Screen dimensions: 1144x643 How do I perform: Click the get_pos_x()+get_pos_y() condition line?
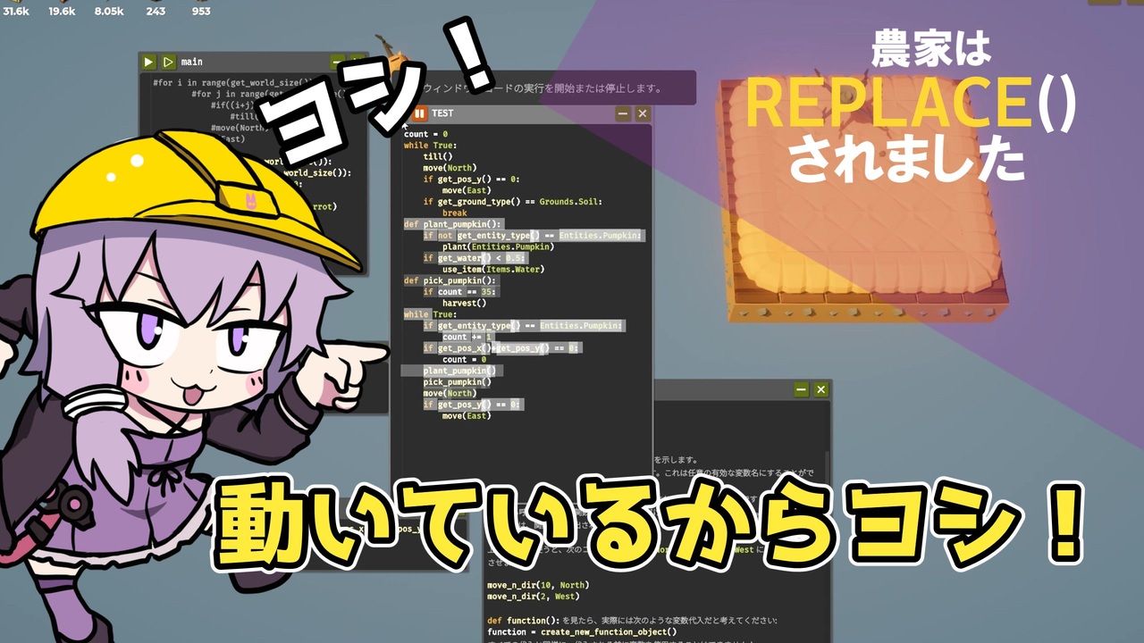pyautogui.click(x=502, y=348)
